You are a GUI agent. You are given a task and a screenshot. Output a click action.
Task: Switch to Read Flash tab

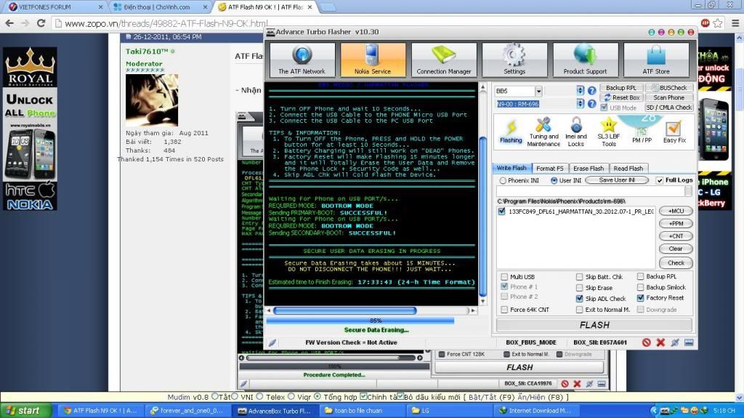pyautogui.click(x=628, y=169)
